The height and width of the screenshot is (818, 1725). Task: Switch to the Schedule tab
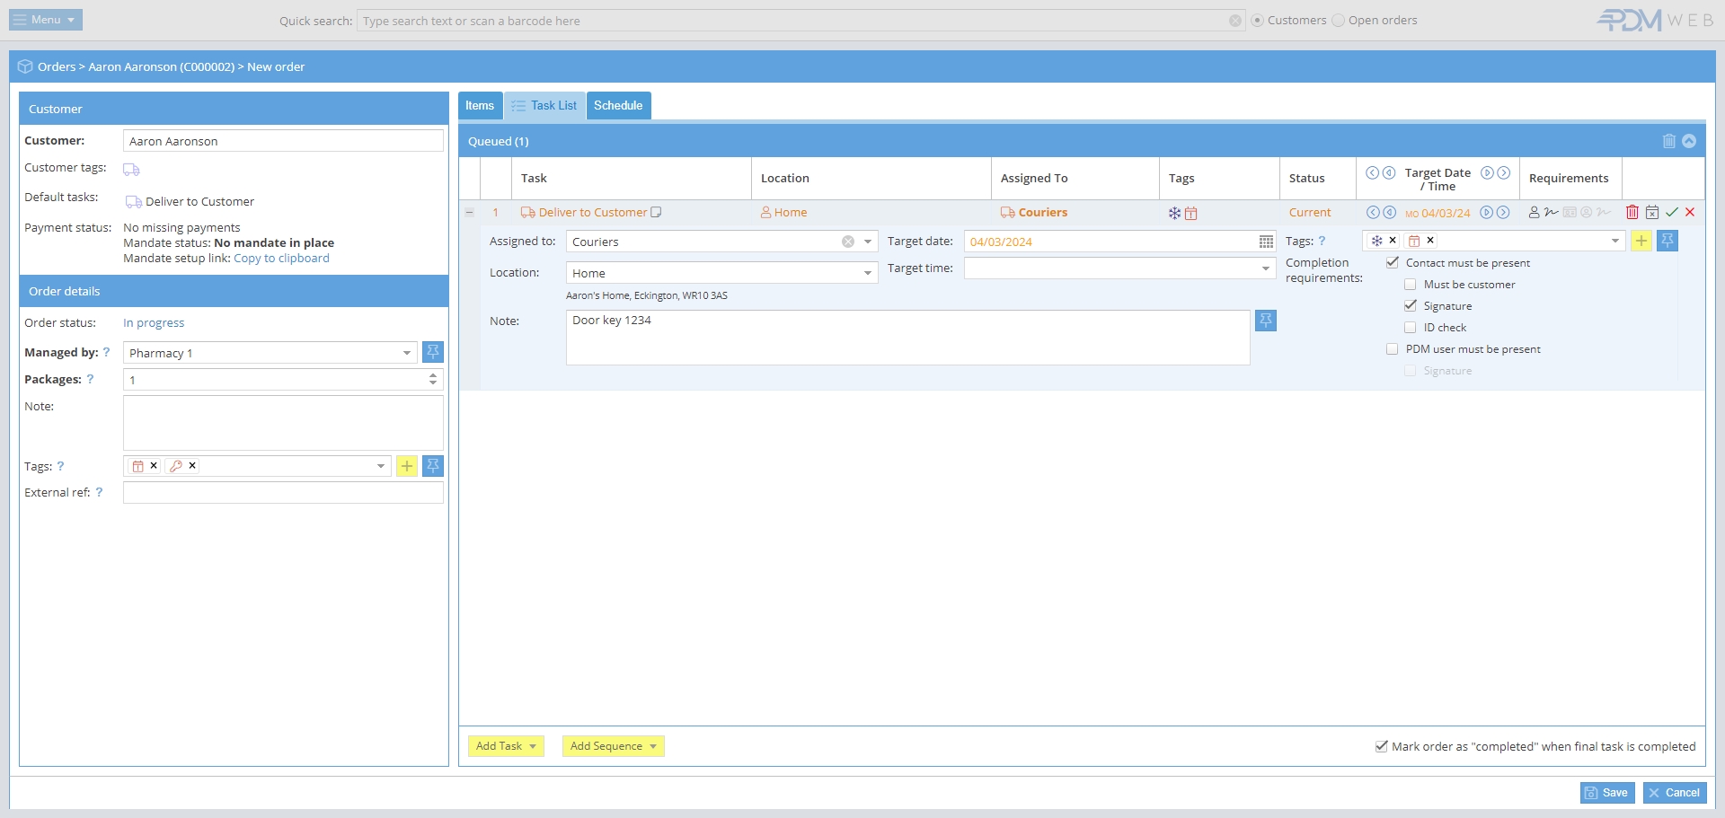(x=618, y=106)
